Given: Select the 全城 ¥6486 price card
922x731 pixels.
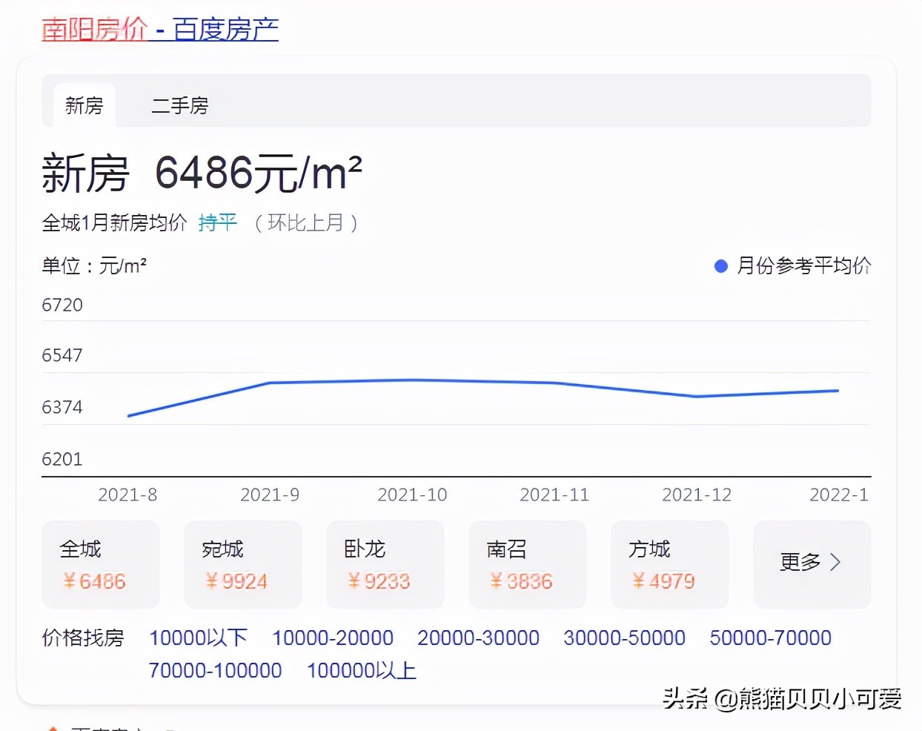Looking at the screenshot, I should (100, 564).
